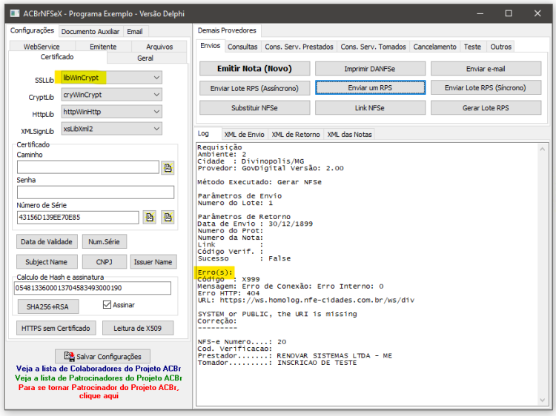Viewport: 556px width, 416px height.
Task: Click the log scrollbar up arrow
Action: point(542,149)
